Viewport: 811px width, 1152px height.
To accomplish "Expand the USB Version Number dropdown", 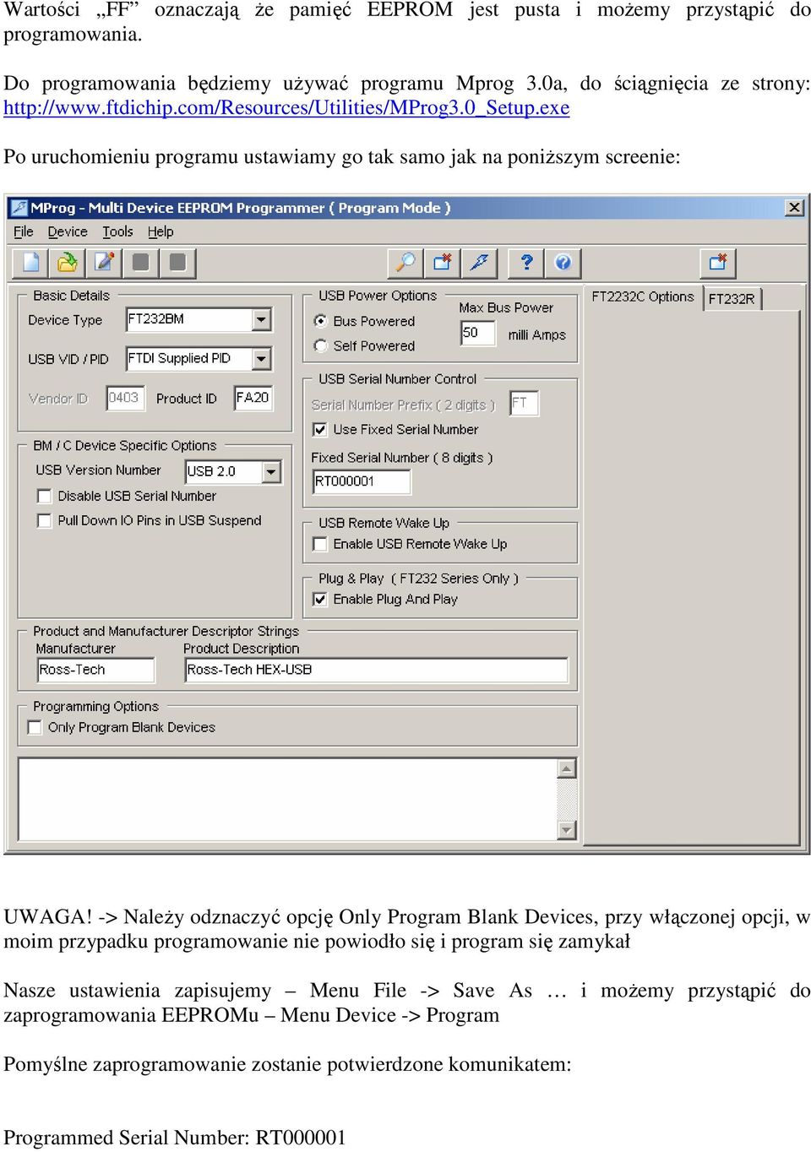I will click(x=270, y=471).
